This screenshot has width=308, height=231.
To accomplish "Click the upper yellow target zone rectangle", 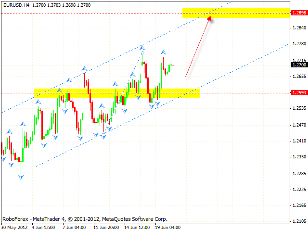I will 236,13.
